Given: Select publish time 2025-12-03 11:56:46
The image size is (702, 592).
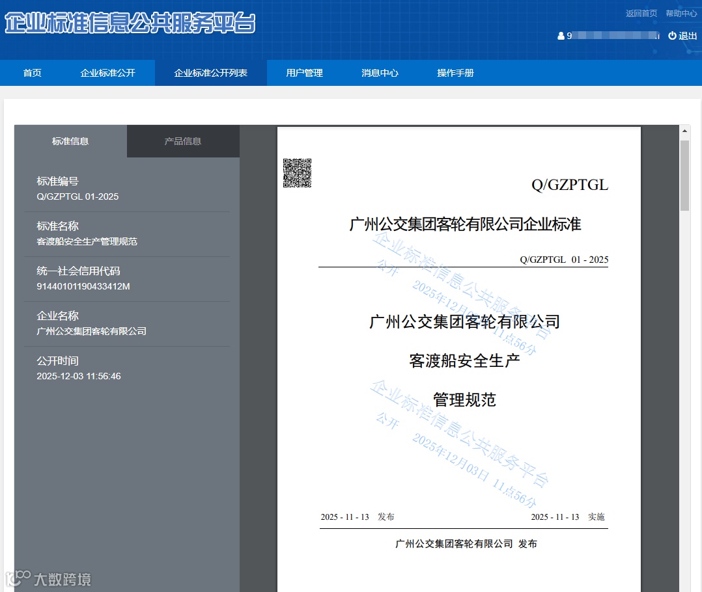Looking at the screenshot, I should [79, 377].
